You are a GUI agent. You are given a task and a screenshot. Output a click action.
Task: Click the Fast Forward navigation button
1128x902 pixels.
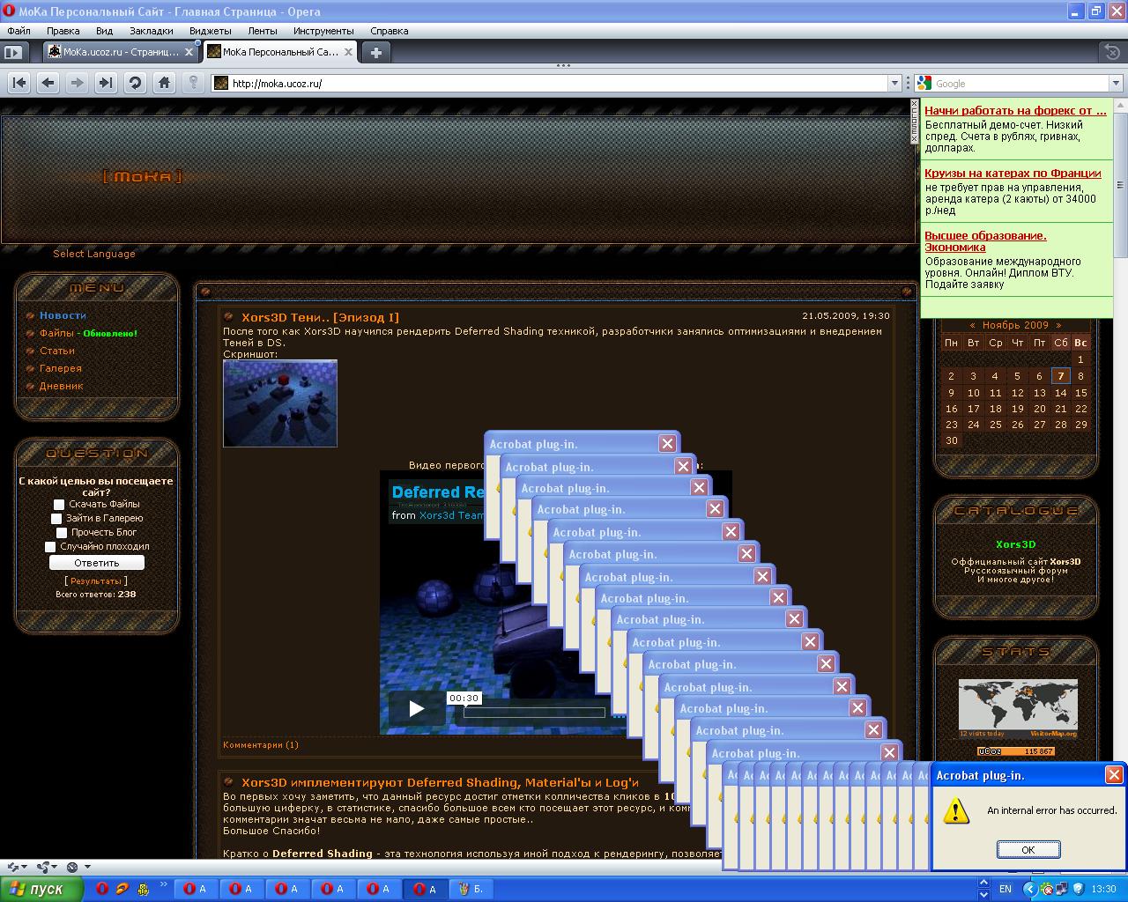coord(106,83)
